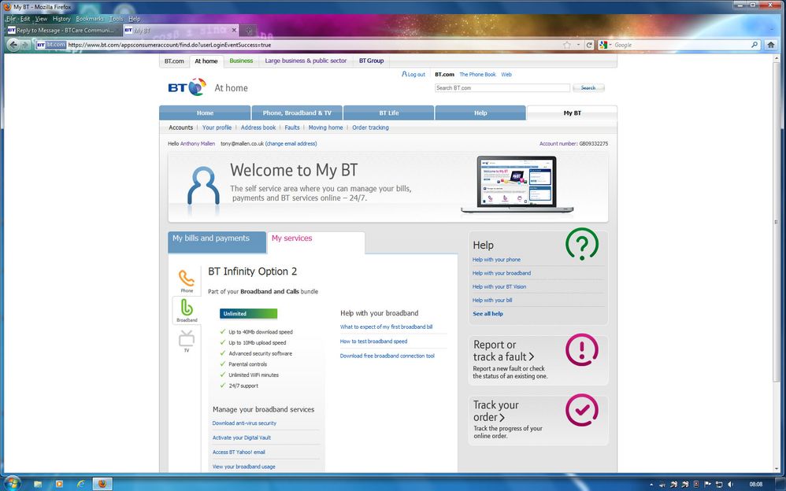This screenshot has height=491, width=786.
Task: Open the BT Life navigation tab
Action: click(388, 113)
